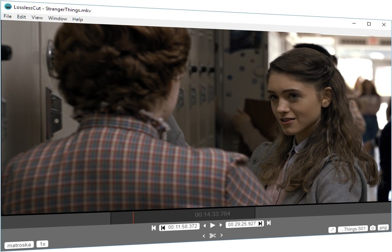Jump to start of video

tap(154, 228)
